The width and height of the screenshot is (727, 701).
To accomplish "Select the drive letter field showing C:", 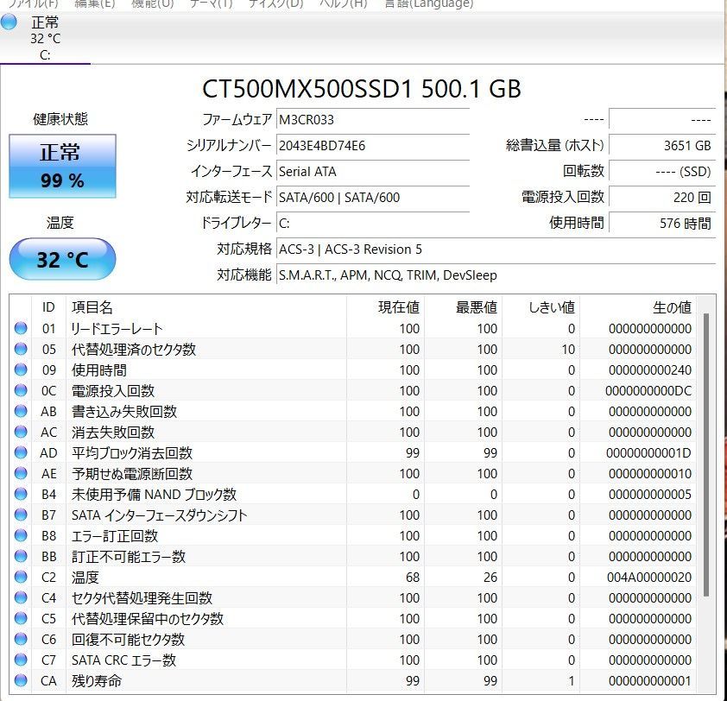I will tap(373, 224).
